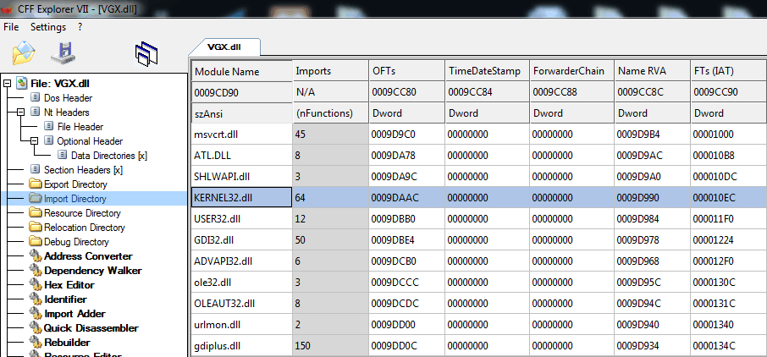Click the Imports column header
767x357 pixels.
[330, 71]
